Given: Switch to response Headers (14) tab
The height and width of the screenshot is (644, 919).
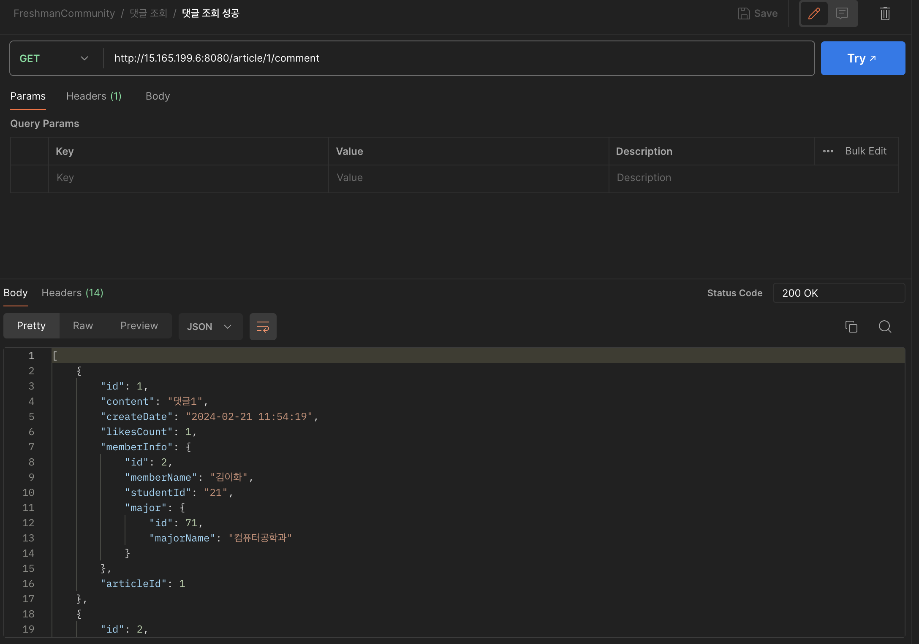Looking at the screenshot, I should click(72, 293).
